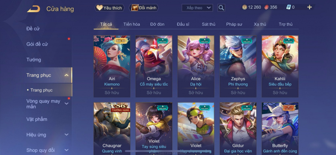Click the golden back arrow icon
The height and width of the screenshot is (155, 336).
click(x=34, y=9)
